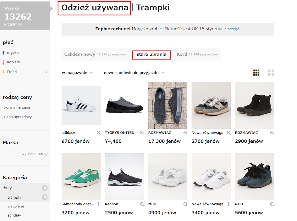
Task: Click the Reebok brand name
Action: 112,204
